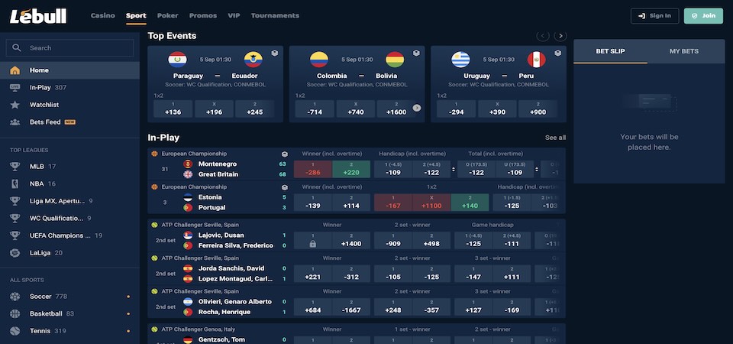Click the Basketball sport icon
This screenshot has height=344, width=733.
[x=15, y=313]
